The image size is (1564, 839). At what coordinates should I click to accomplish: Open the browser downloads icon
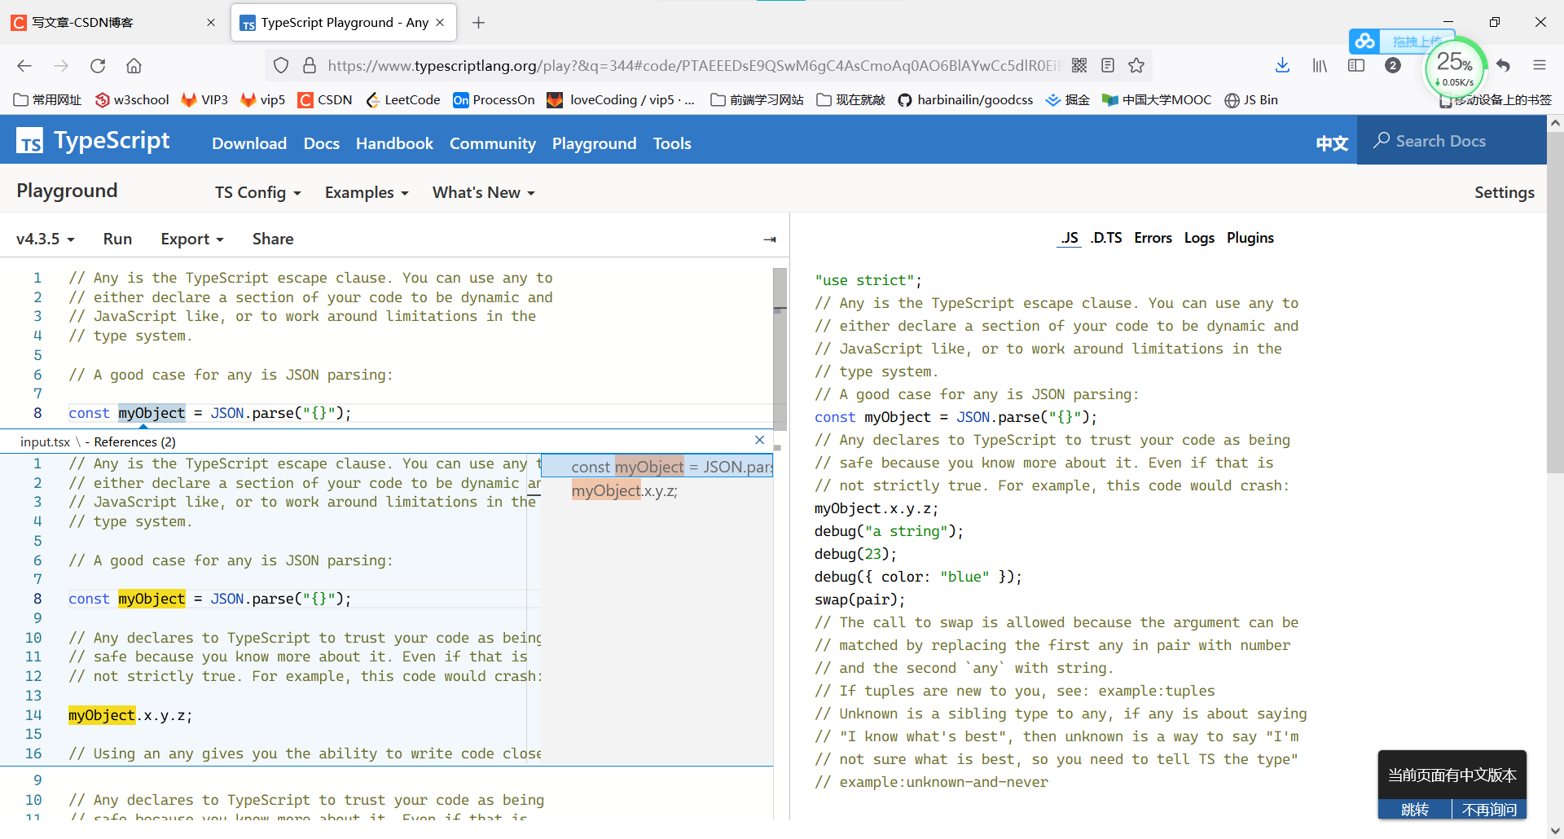pyautogui.click(x=1283, y=65)
